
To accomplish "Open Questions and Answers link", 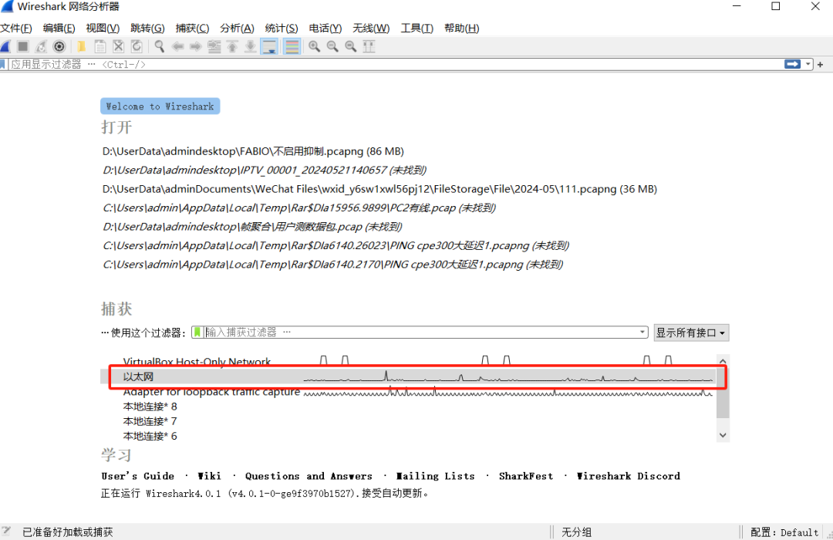I will point(309,476).
